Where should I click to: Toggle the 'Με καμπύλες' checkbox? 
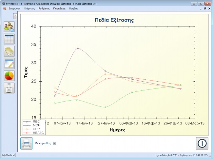54,143
